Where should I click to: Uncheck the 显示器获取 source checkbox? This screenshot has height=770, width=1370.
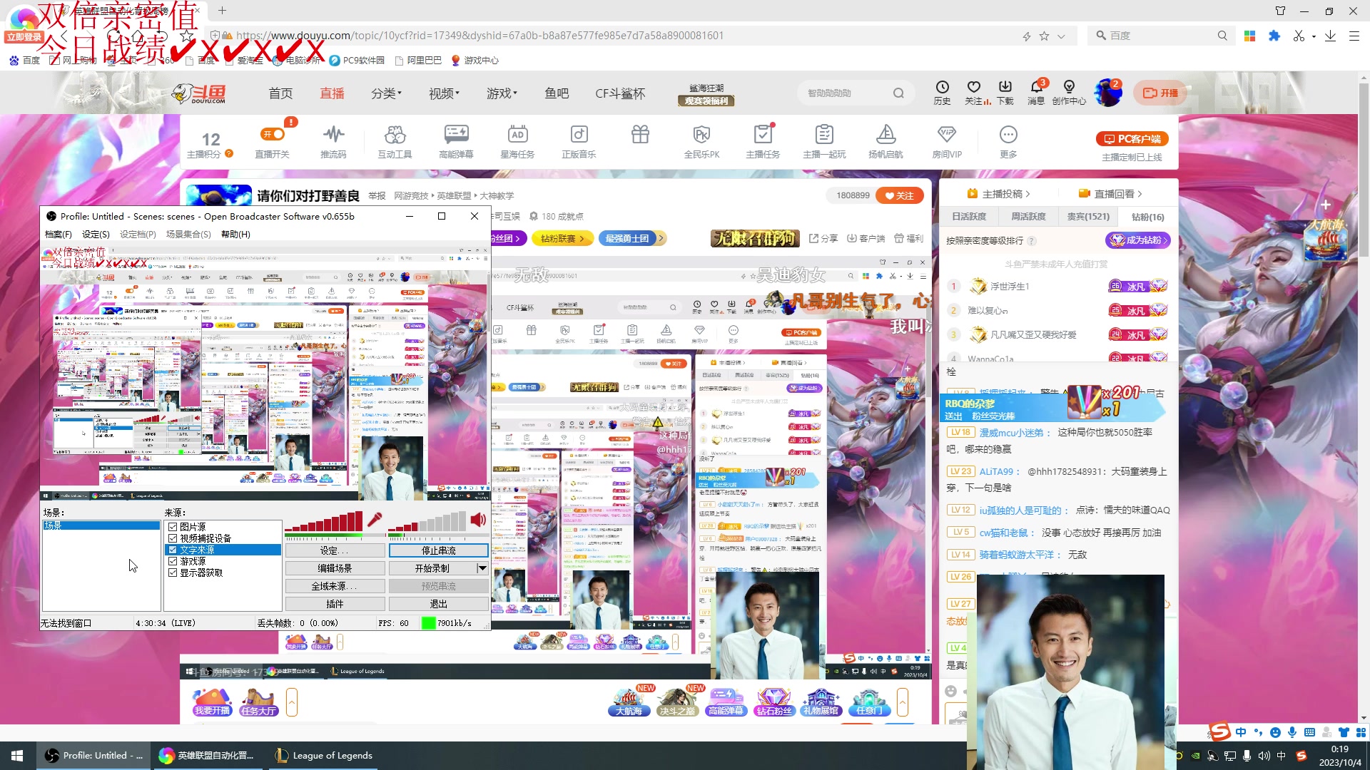(x=173, y=573)
